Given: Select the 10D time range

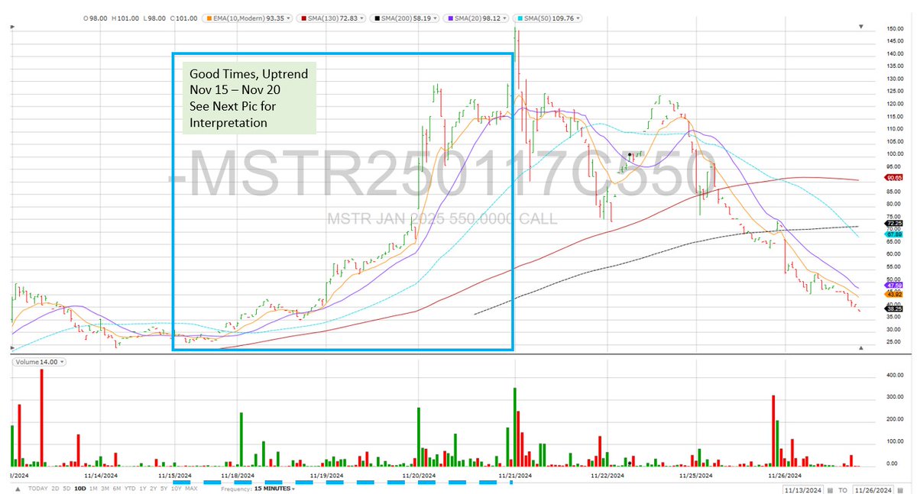Looking at the screenshot, I should pyautogui.click(x=79, y=489).
